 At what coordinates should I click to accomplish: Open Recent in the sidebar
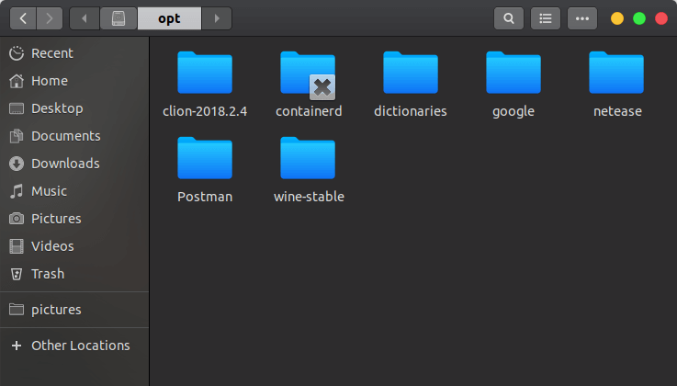pyautogui.click(x=51, y=53)
